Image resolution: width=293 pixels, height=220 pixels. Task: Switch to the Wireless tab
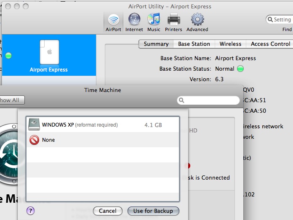point(230,44)
